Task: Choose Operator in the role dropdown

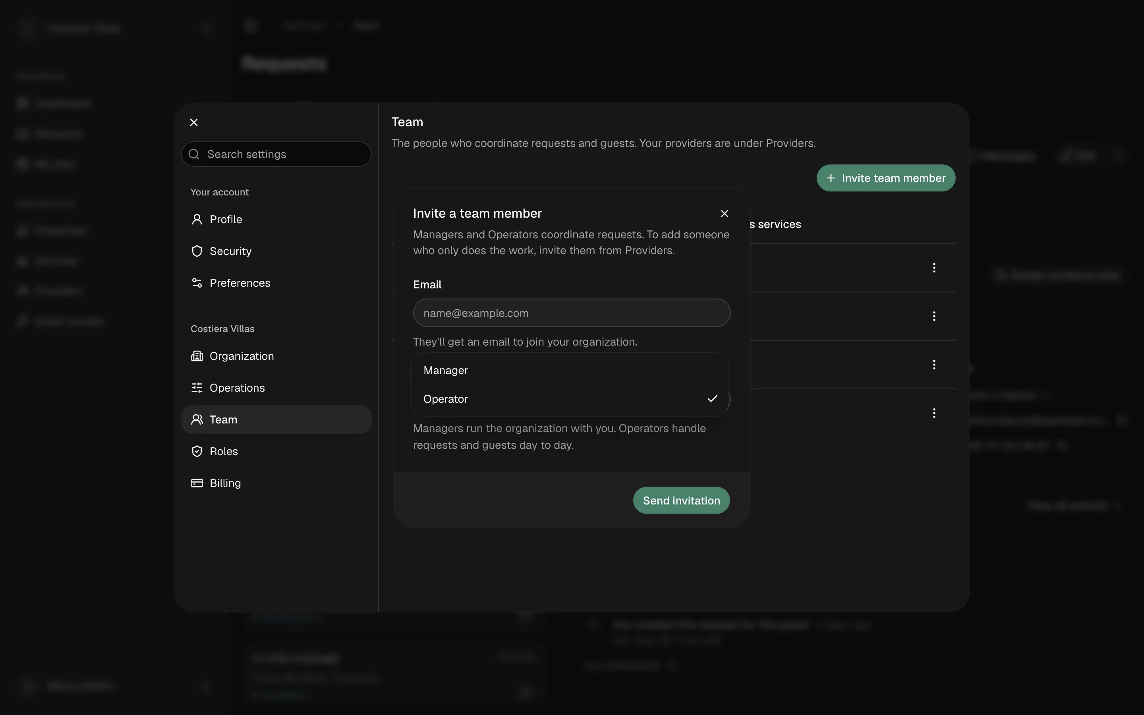Action: 570,399
